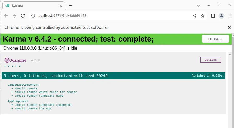Go forward in browser history
The image size is (234, 128).
point(14,16)
